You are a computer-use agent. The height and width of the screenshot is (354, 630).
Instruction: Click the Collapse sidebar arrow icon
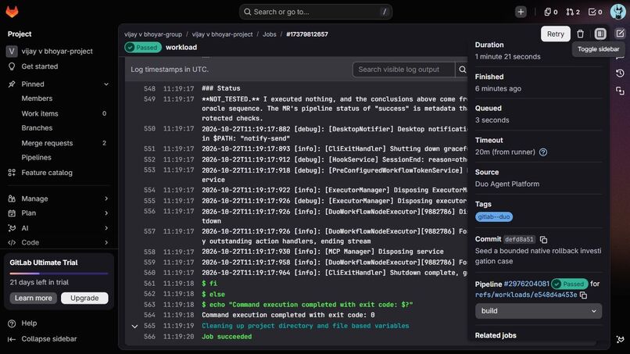tap(12, 339)
